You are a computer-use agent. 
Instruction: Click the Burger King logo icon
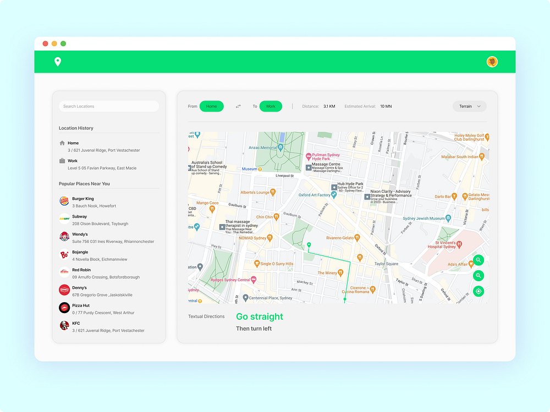click(63, 201)
